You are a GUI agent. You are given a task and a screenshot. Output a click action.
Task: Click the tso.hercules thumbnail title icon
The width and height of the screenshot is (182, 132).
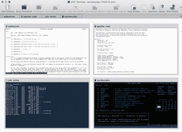point(95,80)
